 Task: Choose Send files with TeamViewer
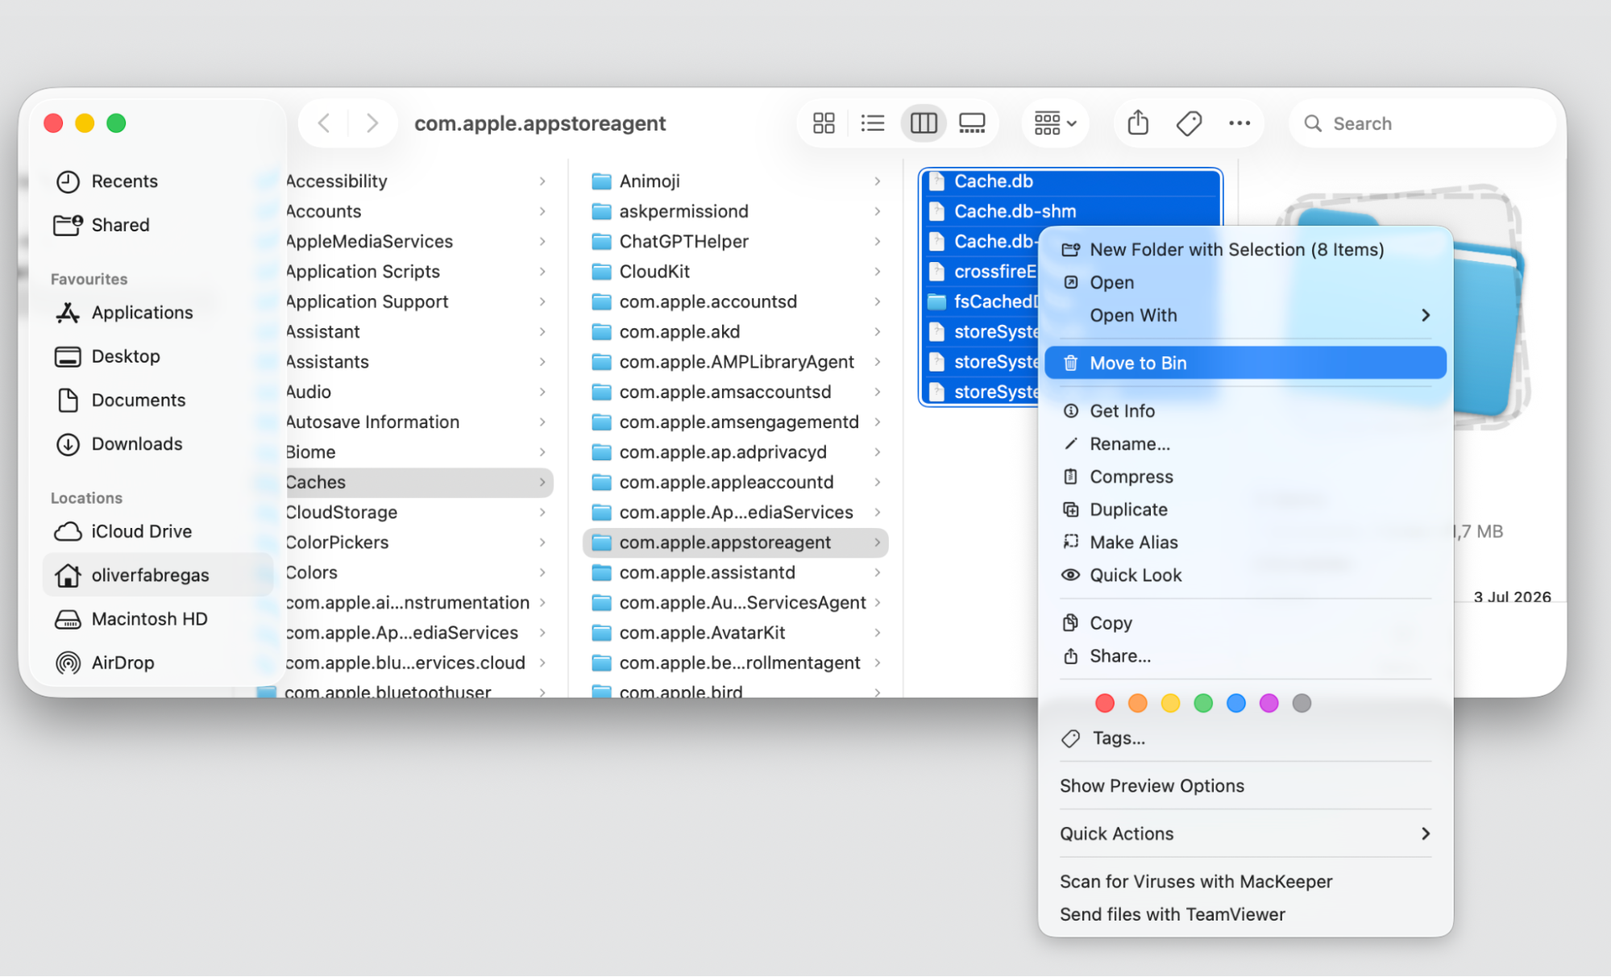tap(1245, 915)
